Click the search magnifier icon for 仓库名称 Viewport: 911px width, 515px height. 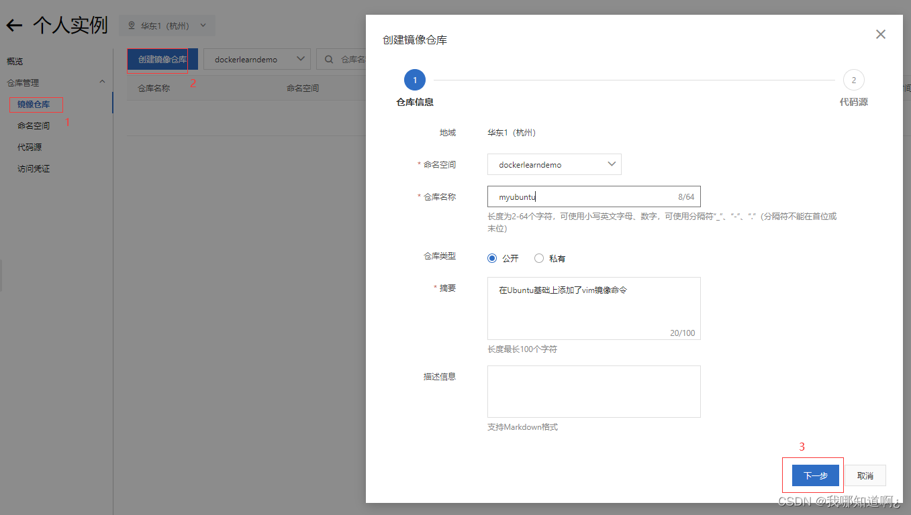coord(329,59)
